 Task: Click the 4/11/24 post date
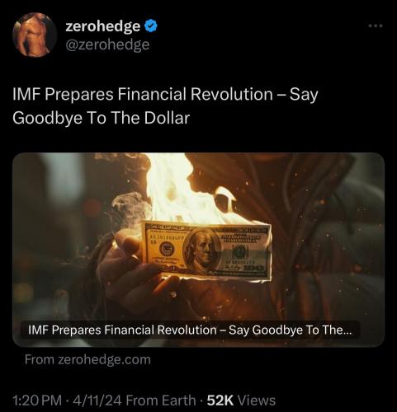click(x=97, y=400)
